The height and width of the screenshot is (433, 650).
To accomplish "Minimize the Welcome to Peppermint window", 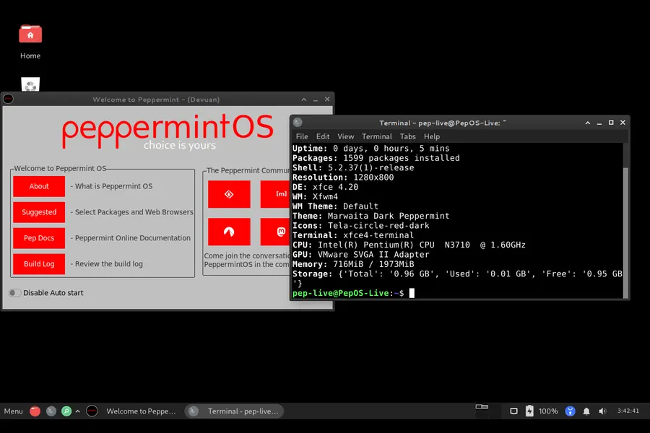I will click(316, 100).
